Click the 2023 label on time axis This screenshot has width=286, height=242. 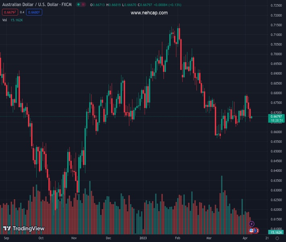(143, 238)
